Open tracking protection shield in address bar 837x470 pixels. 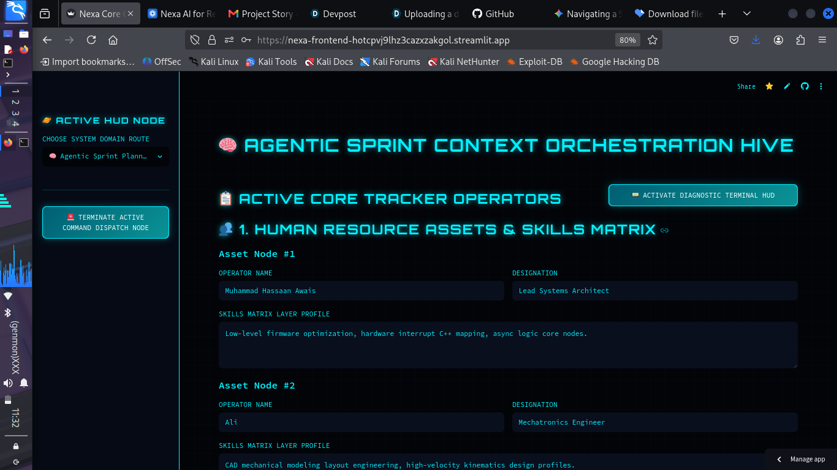(195, 40)
